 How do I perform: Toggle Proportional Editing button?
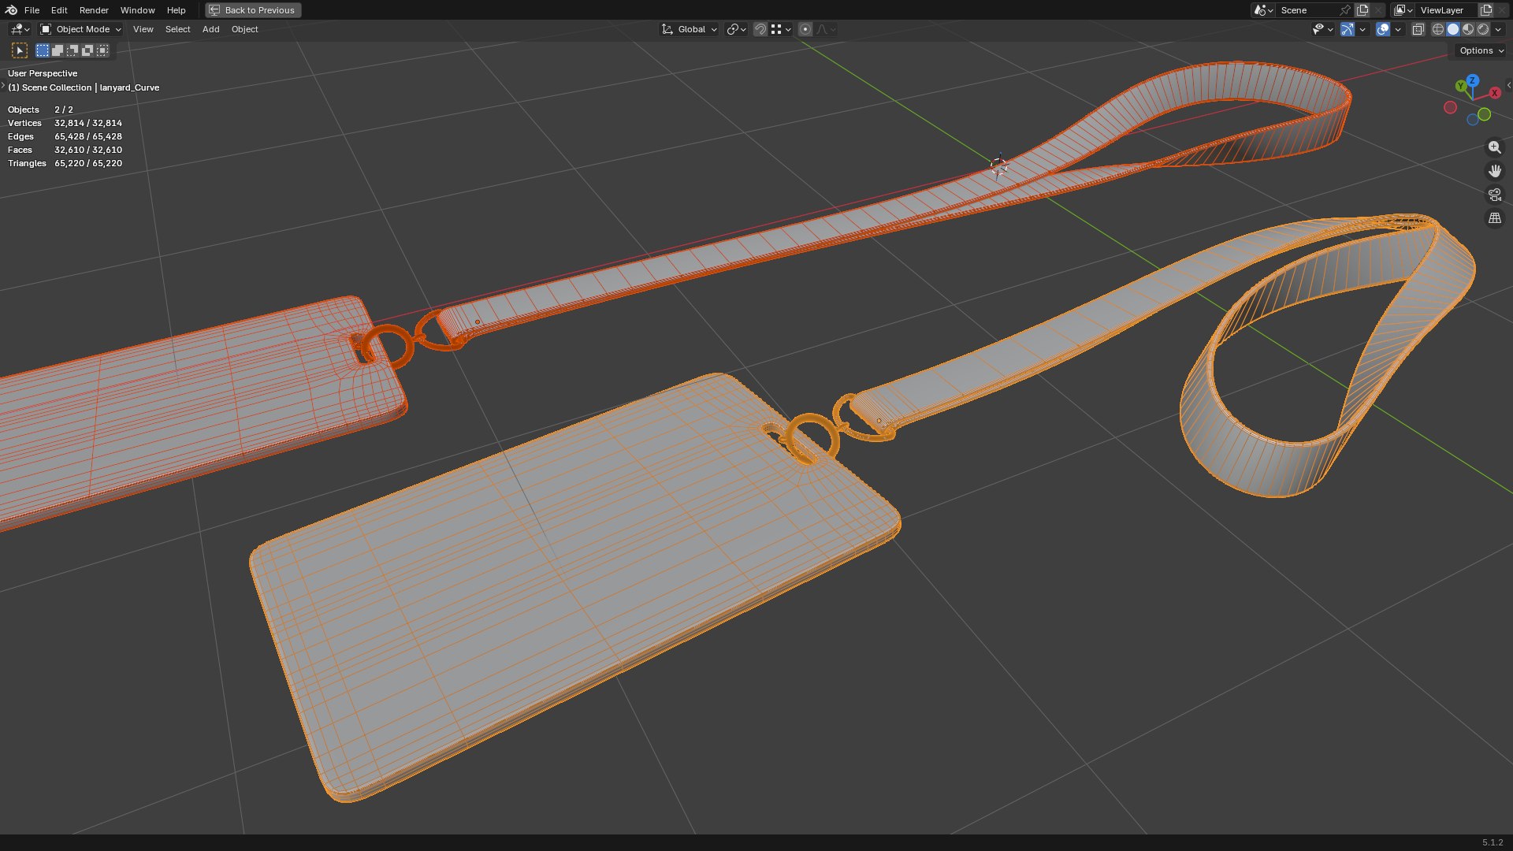[x=805, y=29]
